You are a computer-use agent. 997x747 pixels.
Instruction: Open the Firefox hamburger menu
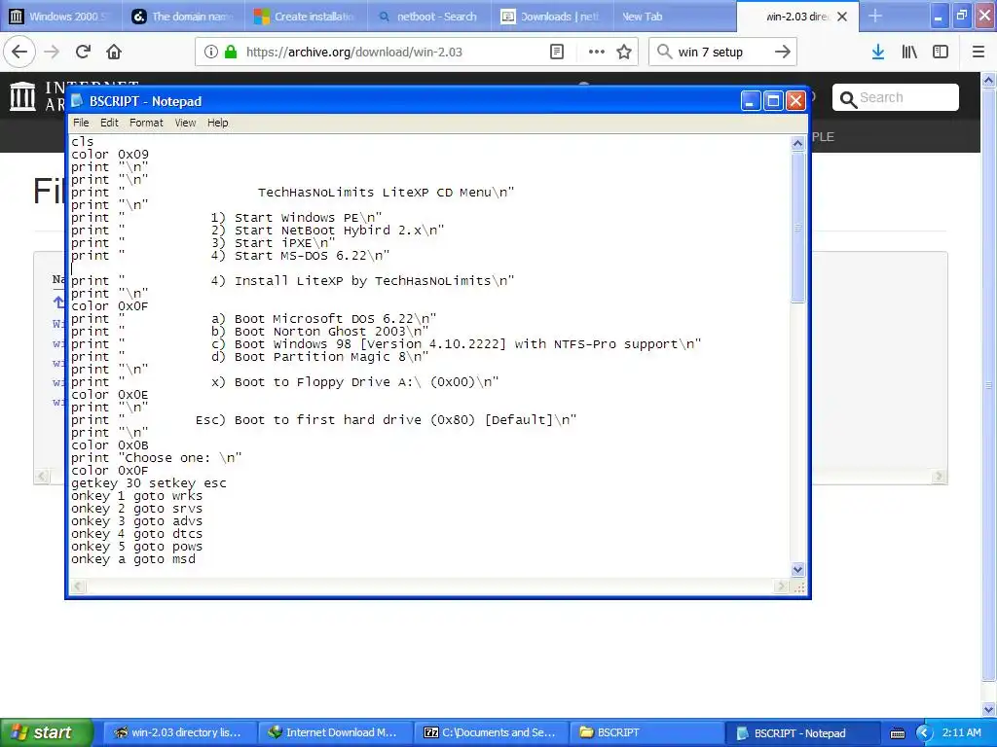pos(978,53)
